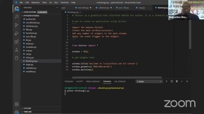Show the Debug Console panel tab
Screen dimensions: 204x114
tap(93, 81)
